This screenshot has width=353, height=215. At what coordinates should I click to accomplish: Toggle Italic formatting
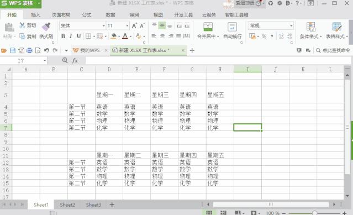point(71,36)
